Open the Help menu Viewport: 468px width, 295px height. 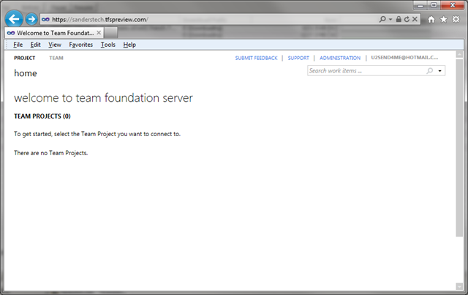tap(129, 45)
